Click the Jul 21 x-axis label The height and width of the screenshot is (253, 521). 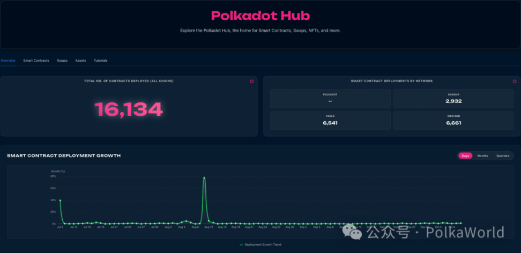click(114, 227)
